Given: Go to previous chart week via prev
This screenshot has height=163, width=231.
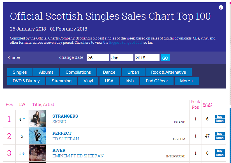Looking at the screenshot, I should (14, 58).
